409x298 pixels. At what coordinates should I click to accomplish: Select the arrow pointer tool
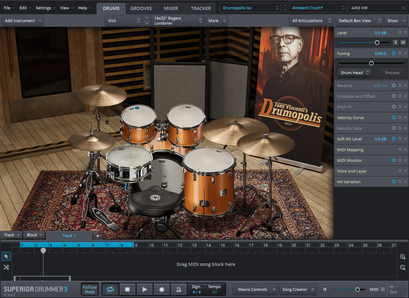pyautogui.click(x=6, y=256)
